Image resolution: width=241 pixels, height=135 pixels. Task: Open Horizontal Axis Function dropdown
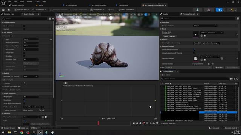[x=31, y=76]
